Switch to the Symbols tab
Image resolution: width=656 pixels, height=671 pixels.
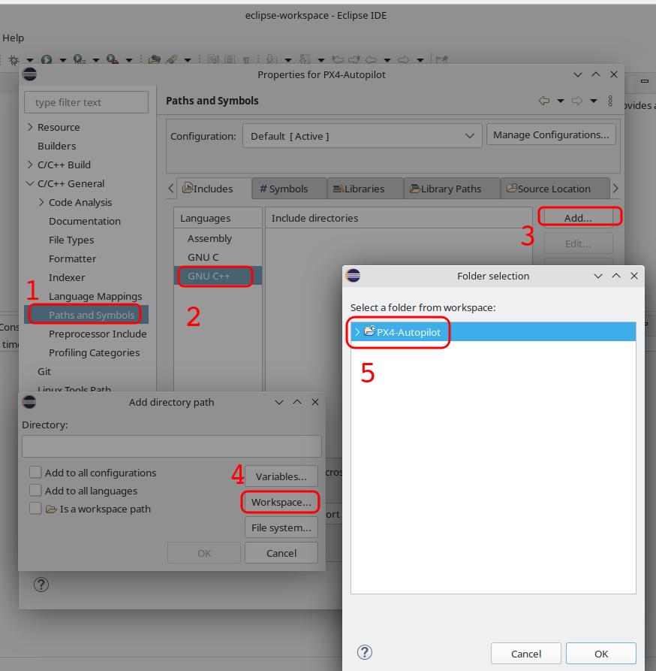tap(289, 189)
